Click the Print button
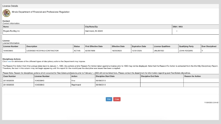 [109, 99]
